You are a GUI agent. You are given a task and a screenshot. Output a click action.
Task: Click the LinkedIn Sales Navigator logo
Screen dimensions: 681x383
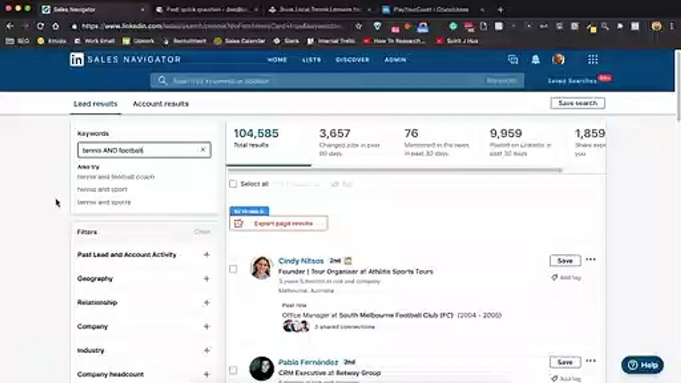click(x=126, y=60)
